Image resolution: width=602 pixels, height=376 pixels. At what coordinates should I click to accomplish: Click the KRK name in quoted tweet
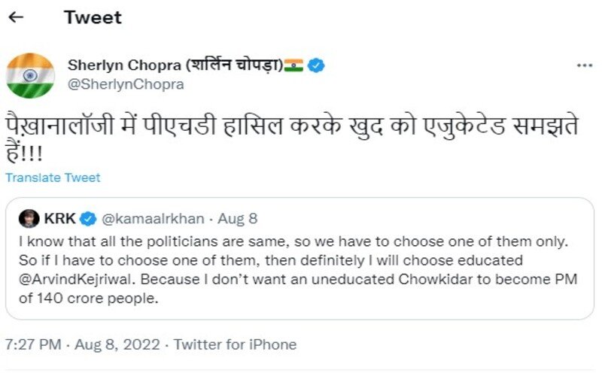[x=61, y=220]
